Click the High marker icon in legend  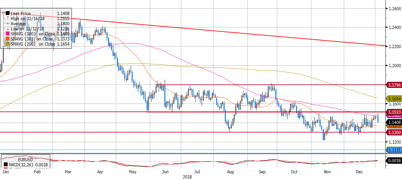7,18
